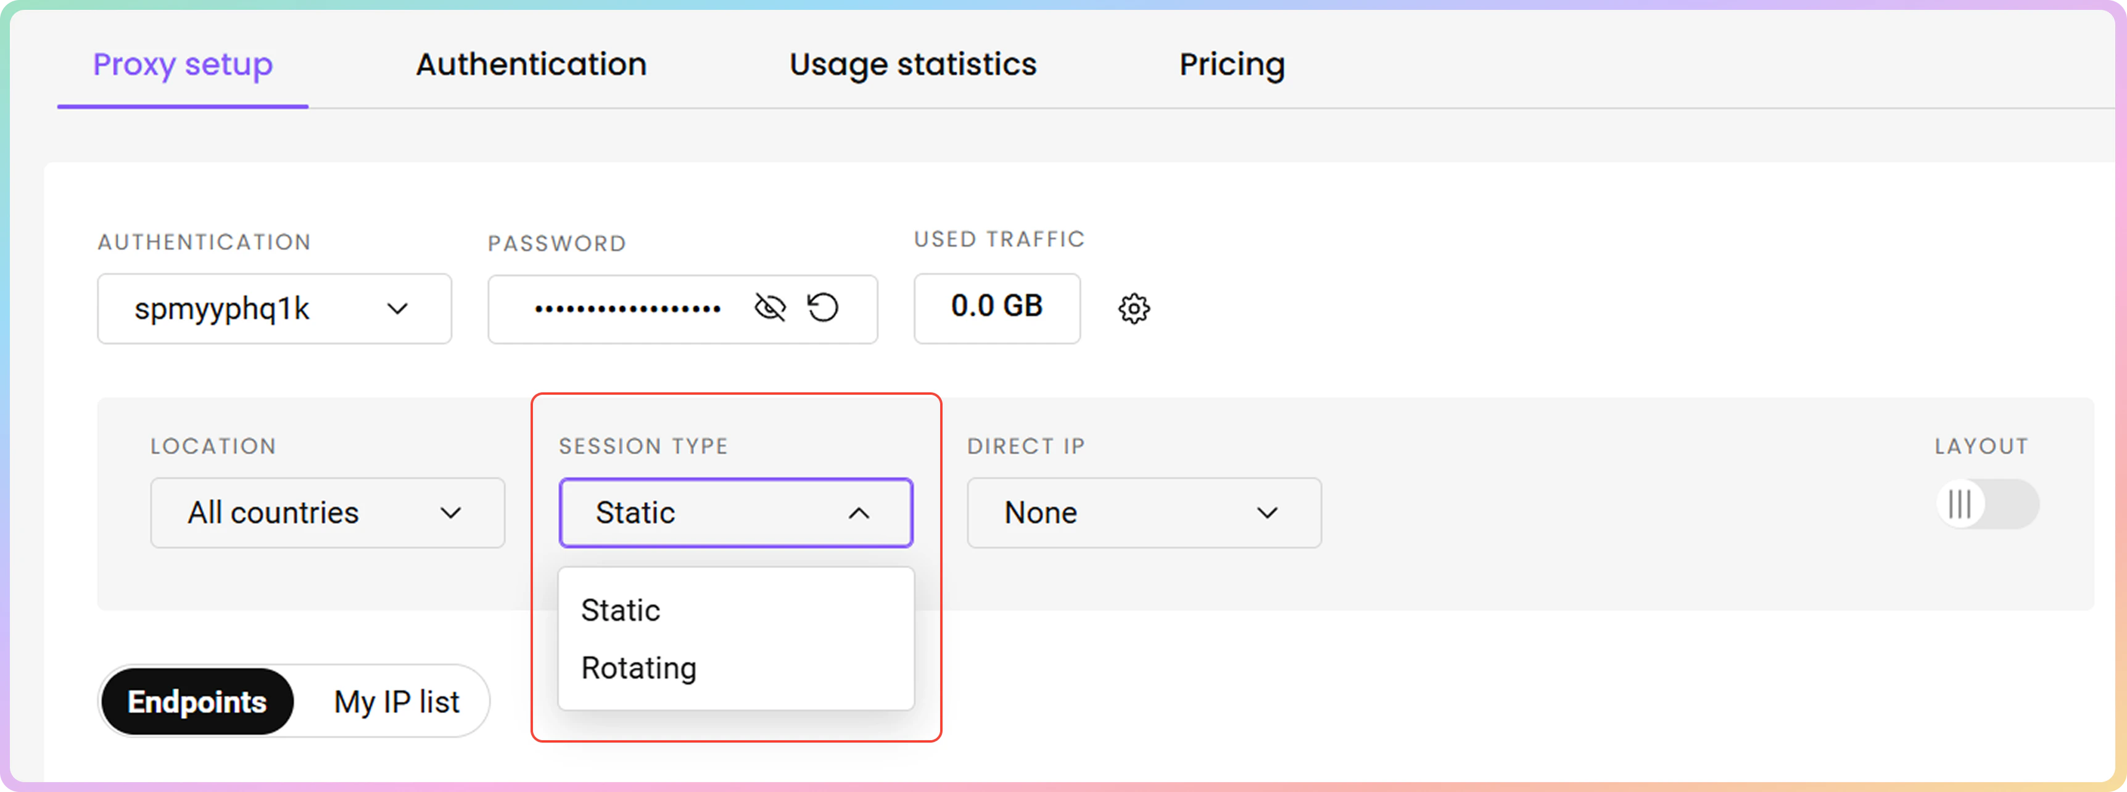
Task: Click the regenerate password icon
Action: pos(822,308)
